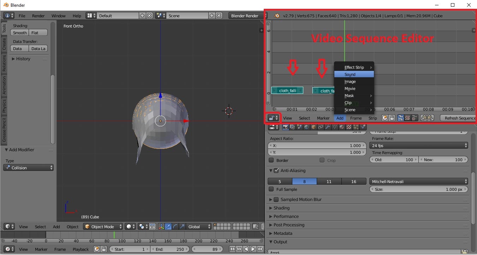Image resolution: width=477 pixels, height=255 pixels.
Task: Choose Sound from the Add menu
Action: (x=354, y=74)
